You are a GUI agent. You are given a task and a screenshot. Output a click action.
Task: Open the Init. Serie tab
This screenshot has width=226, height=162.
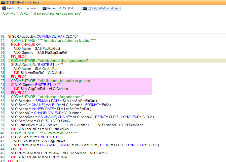pos(103,8)
